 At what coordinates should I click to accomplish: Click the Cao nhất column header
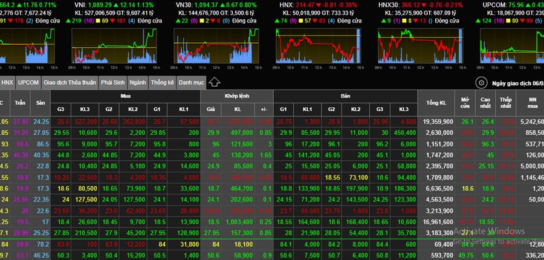click(x=485, y=103)
